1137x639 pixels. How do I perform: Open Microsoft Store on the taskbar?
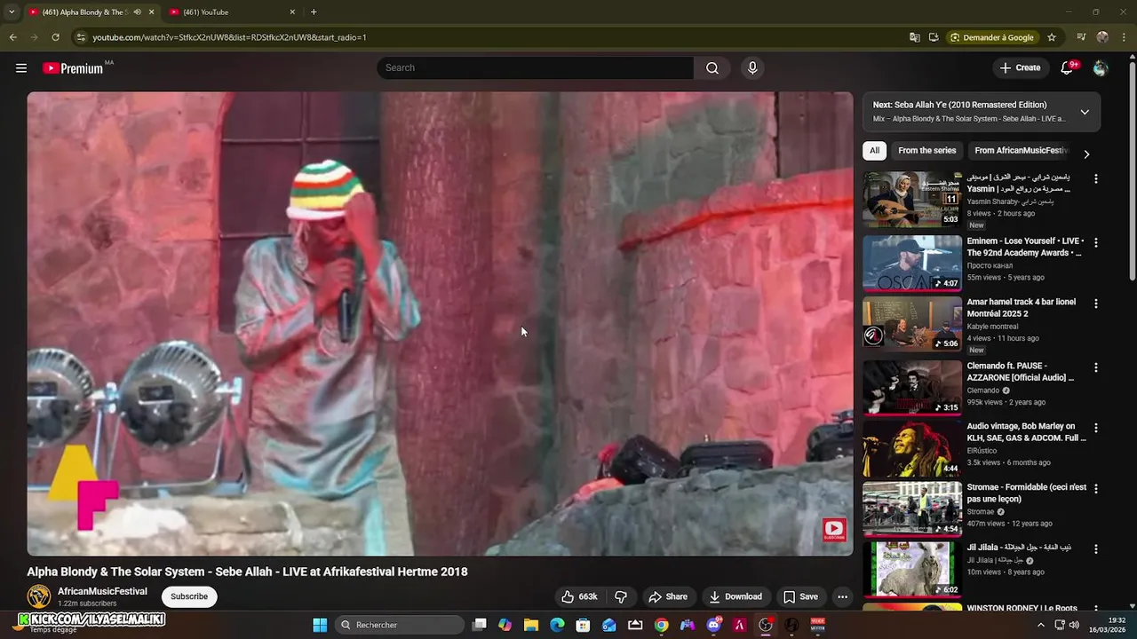(583, 625)
